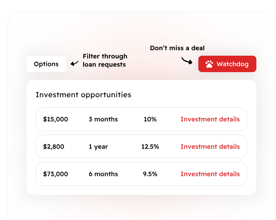Open Investment details for $73,000 loan
Viewport: 276px width, 220px height.
point(210,174)
